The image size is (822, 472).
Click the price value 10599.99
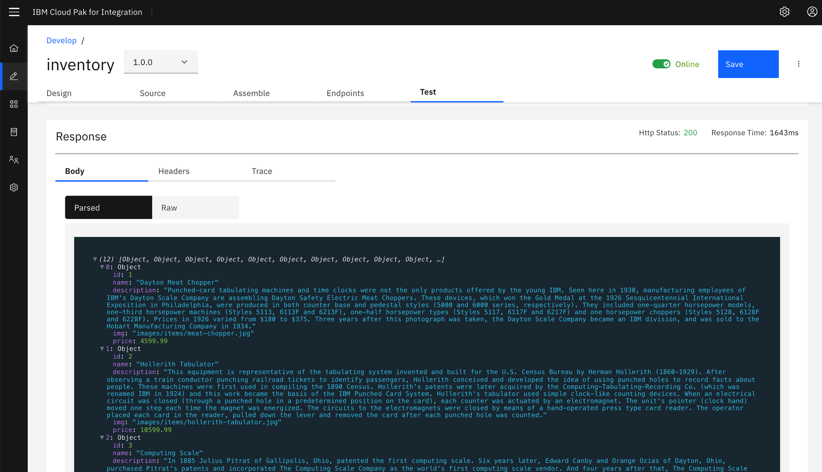[x=156, y=430]
